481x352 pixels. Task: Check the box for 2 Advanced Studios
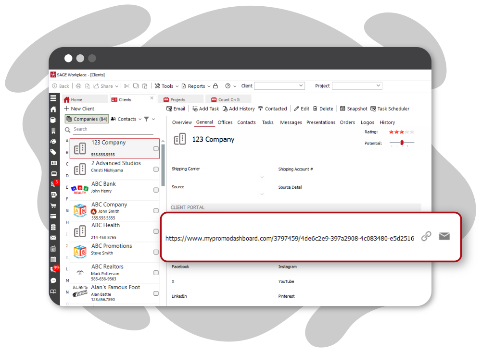click(156, 170)
